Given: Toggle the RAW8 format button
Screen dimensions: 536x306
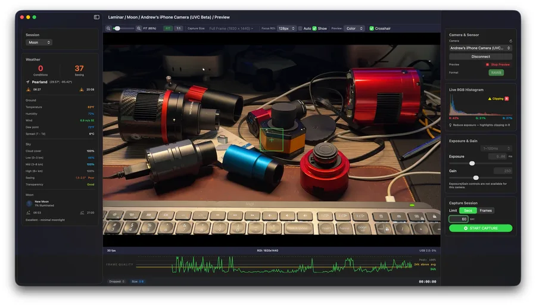Looking at the screenshot, I should point(496,73).
